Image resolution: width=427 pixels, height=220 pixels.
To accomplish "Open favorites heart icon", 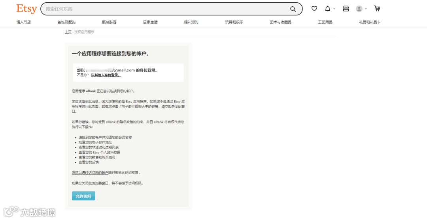I will tap(314, 9).
